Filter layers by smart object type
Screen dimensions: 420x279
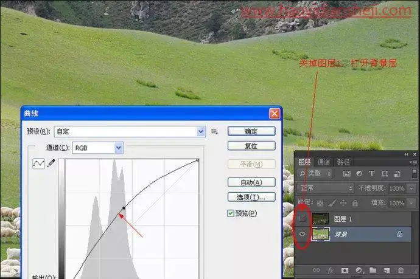tap(397, 174)
